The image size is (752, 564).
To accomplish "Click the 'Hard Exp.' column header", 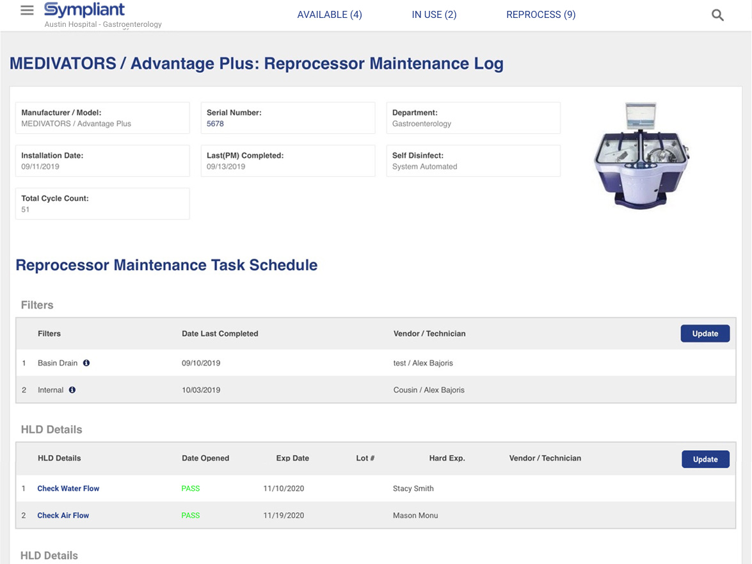I will tap(447, 458).
